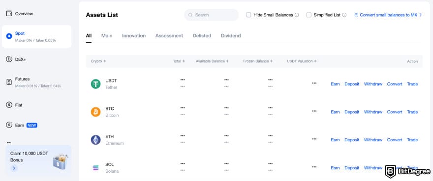Enable Hide Small Balances checkbox

(x=248, y=15)
